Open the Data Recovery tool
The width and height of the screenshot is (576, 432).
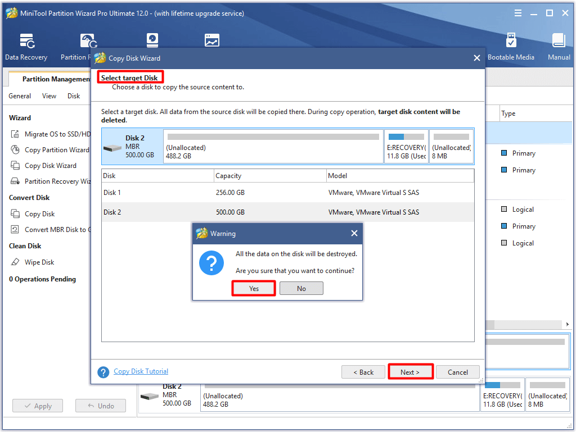point(26,47)
